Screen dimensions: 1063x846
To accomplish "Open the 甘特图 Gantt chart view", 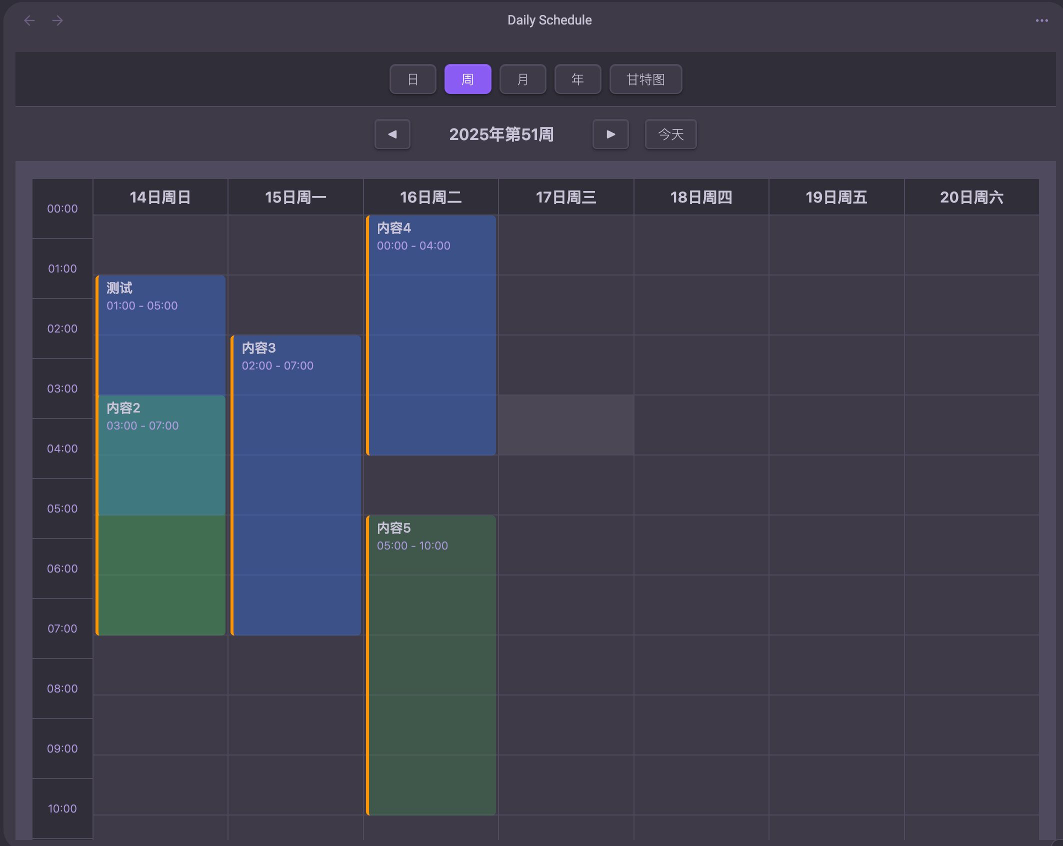I will 645,79.
